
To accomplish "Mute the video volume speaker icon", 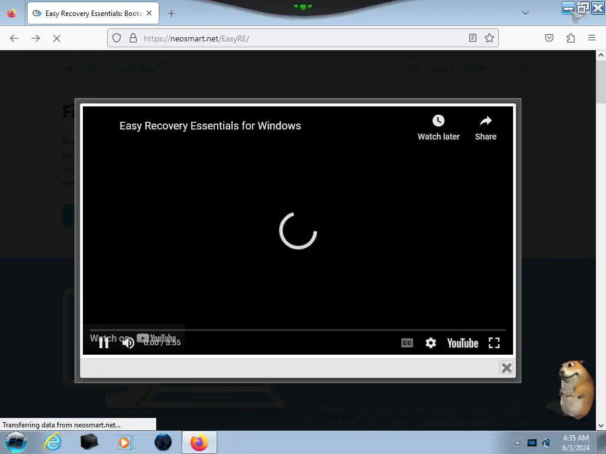I will 128,342.
